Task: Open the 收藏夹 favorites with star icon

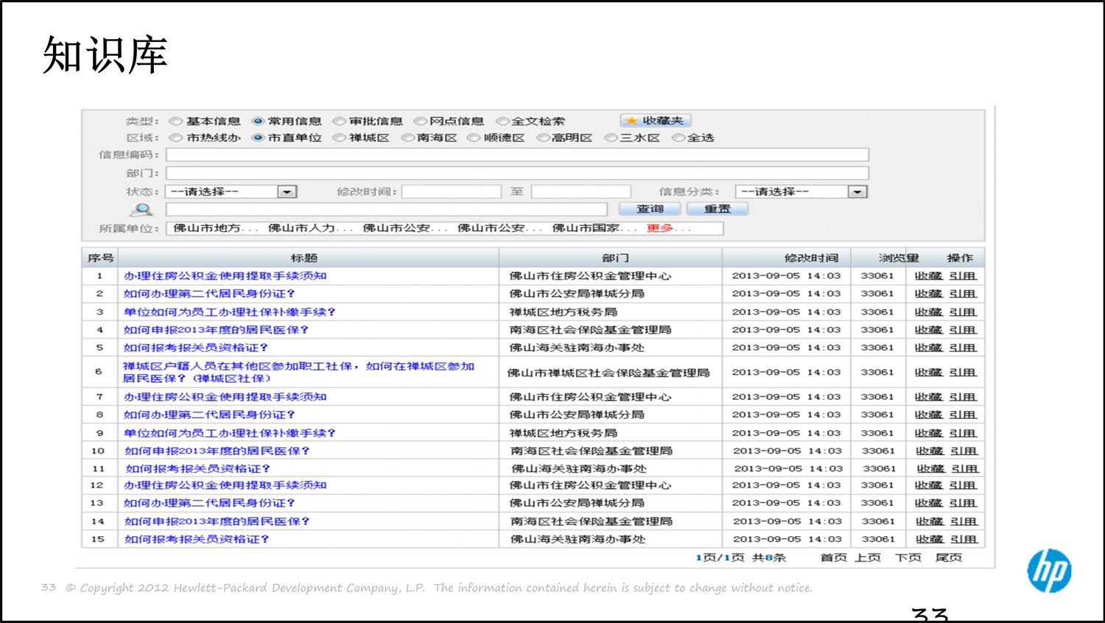Action: coord(655,120)
